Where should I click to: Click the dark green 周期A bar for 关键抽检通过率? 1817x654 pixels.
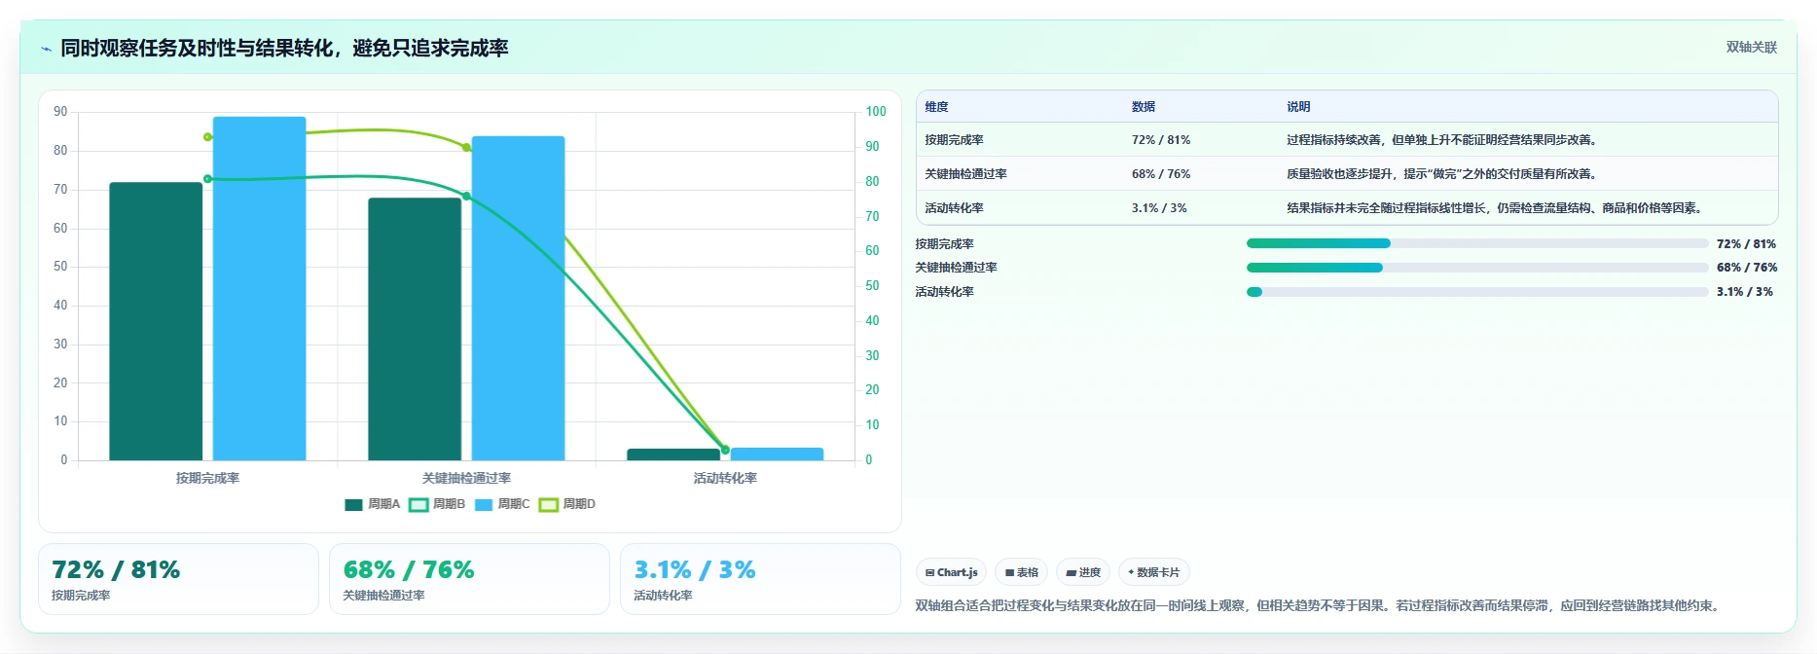[x=415, y=329]
